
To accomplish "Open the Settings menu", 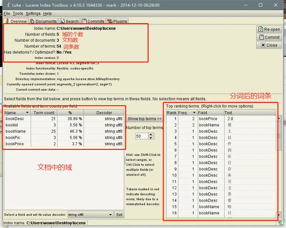I will pyautogui.click(x=33, y=14).
